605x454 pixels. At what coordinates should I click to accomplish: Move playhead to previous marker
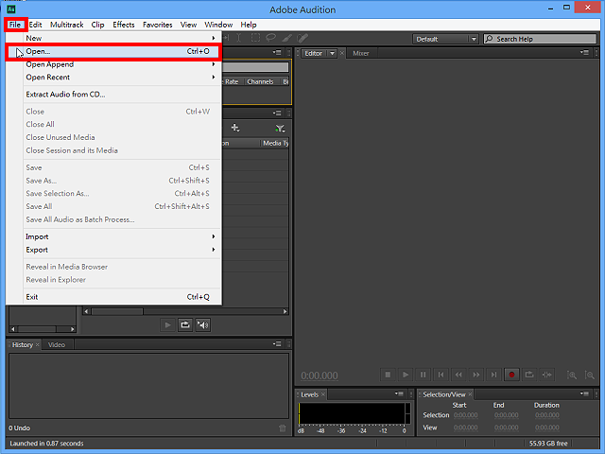pyautogui.click(x=441, y=375)
